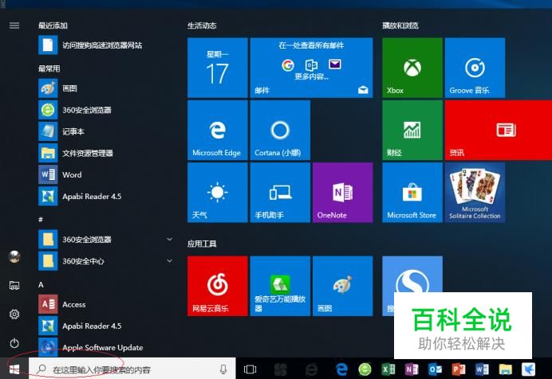Open the Microsoft Edge tile
The height and width of the screenshot is (379, 552).
click(218, 130)
